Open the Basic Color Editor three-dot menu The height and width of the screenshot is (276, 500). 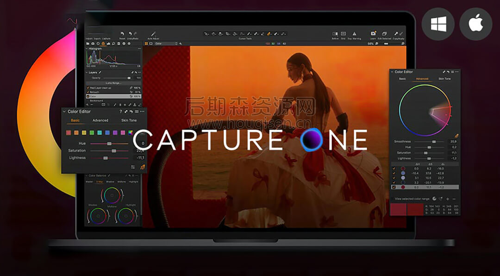(142, 112)
